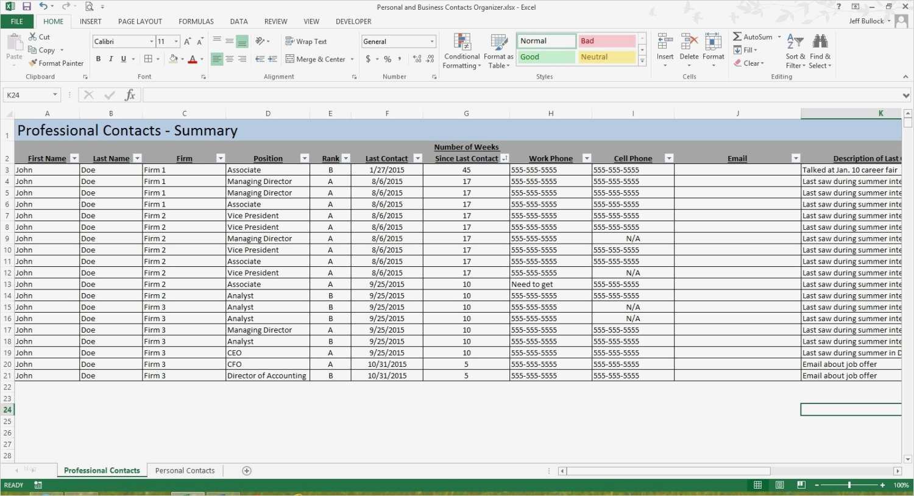Apply the Good cell style
The height and width of the screenshot is (496, 914).
tap(547, 57)
